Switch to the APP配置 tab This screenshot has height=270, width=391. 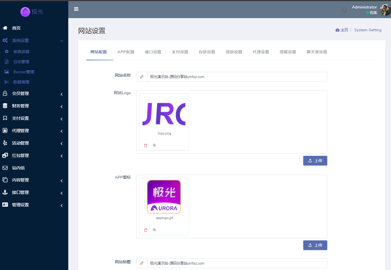click(126, 52)
